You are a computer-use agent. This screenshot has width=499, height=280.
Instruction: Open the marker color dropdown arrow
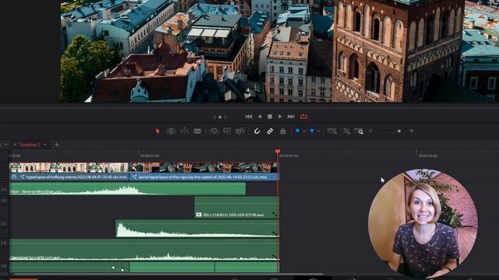(x=319, y=131)
